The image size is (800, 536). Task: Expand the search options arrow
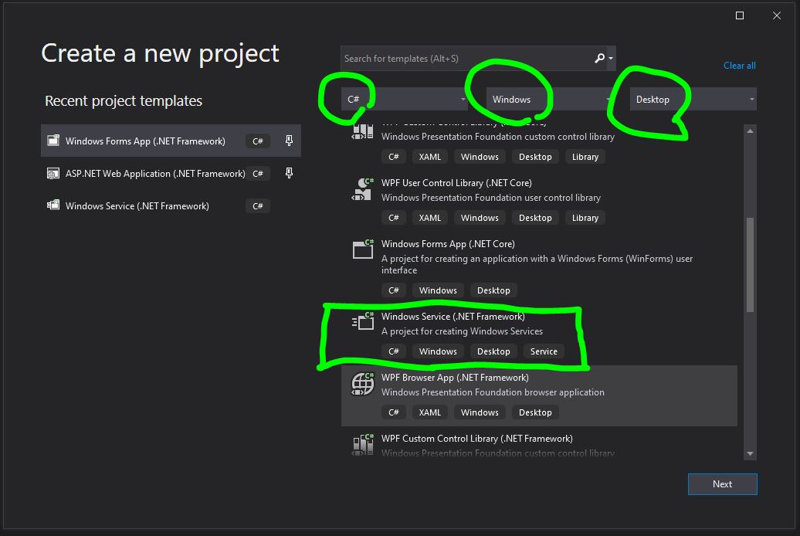point(610,58)
